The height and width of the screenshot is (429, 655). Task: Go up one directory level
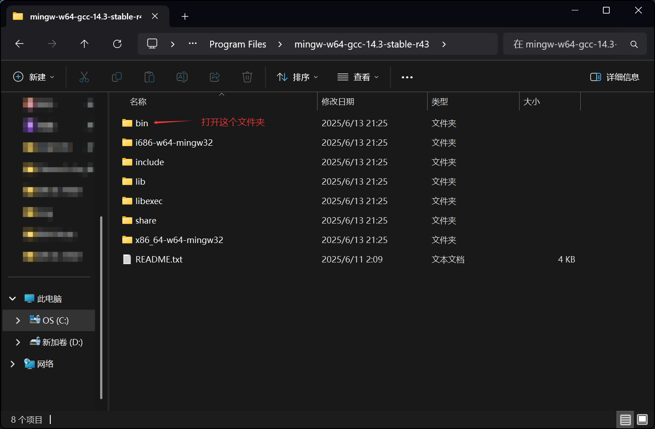coord(84,44)
